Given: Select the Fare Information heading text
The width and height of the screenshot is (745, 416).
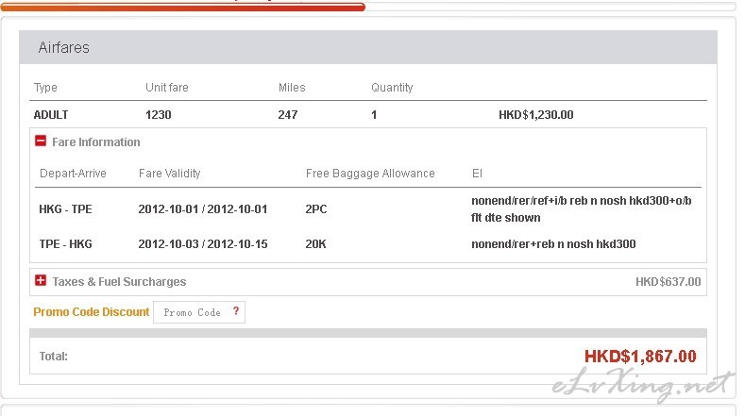Looking at the screenshot, I should [96, 142].
